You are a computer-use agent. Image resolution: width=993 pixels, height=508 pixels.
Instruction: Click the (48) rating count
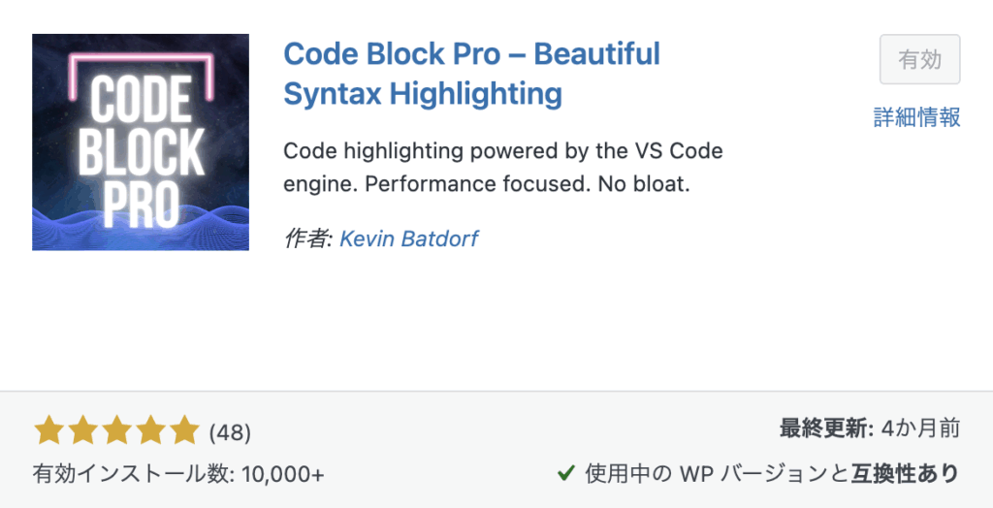tap(230, 430)
